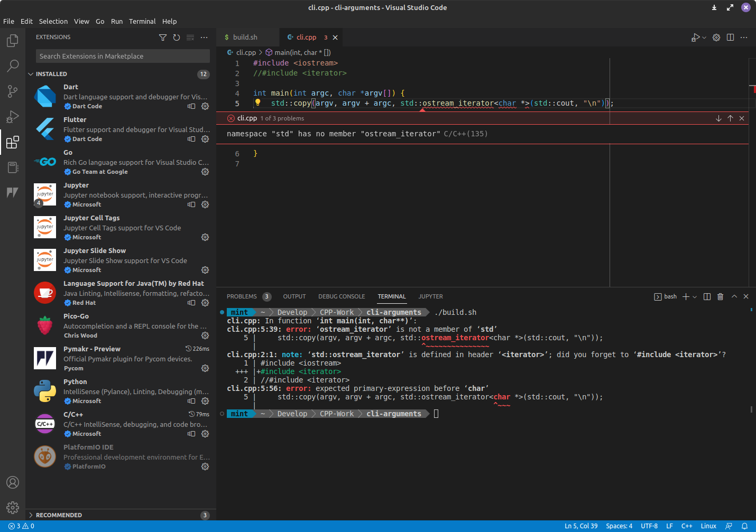Image resolution: width=756 pixels, height=532 pixels.
Task: Open manage gear for Python extension
Action: coord(205,401)
